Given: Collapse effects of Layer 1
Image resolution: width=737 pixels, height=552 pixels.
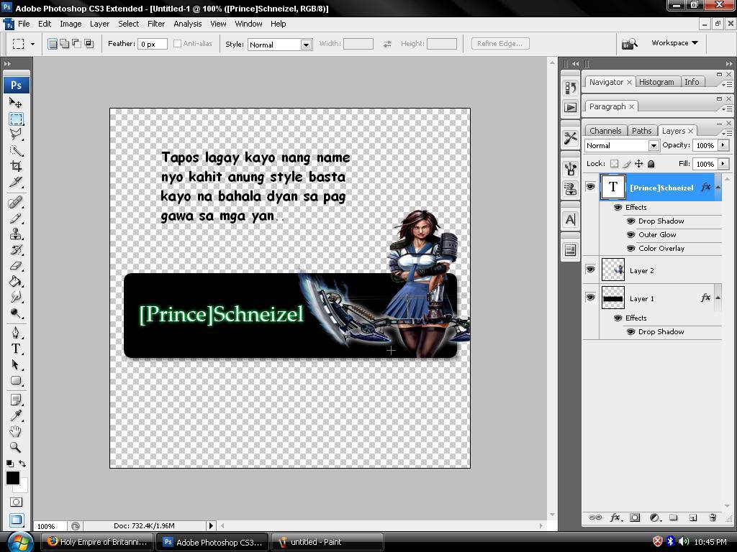Looking at the screenshot, I should (718, 298).
